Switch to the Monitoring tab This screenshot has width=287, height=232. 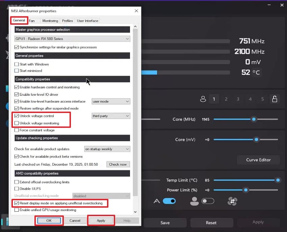pos(50,21)
